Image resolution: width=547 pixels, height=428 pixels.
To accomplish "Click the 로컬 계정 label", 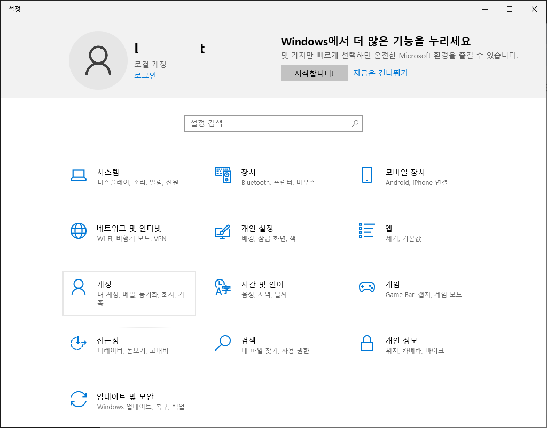I will 150,64.
